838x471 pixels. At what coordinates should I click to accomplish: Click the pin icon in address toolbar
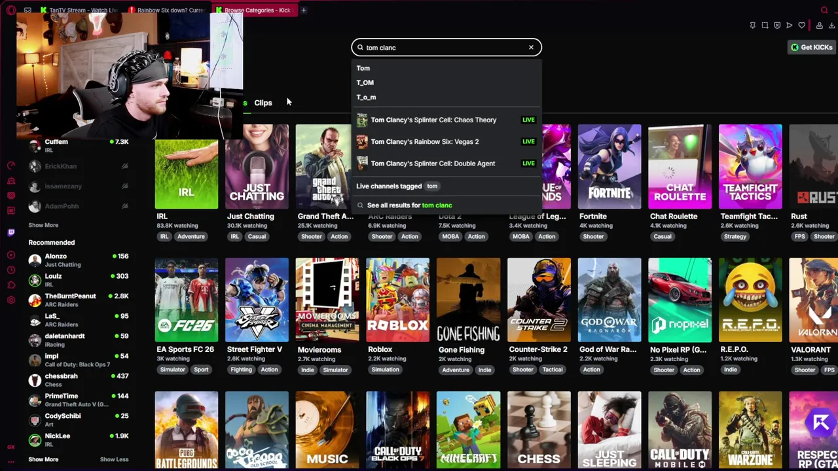(752, 26)
